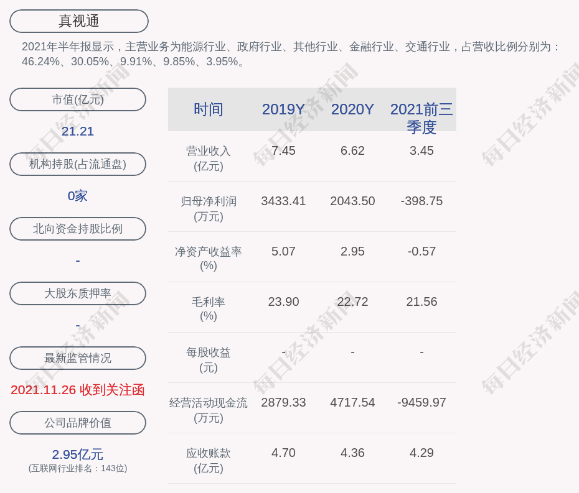This screenshot has width=579, height=493.
Task: Click receivables value 4.70
Action: [x=283, y=453]
